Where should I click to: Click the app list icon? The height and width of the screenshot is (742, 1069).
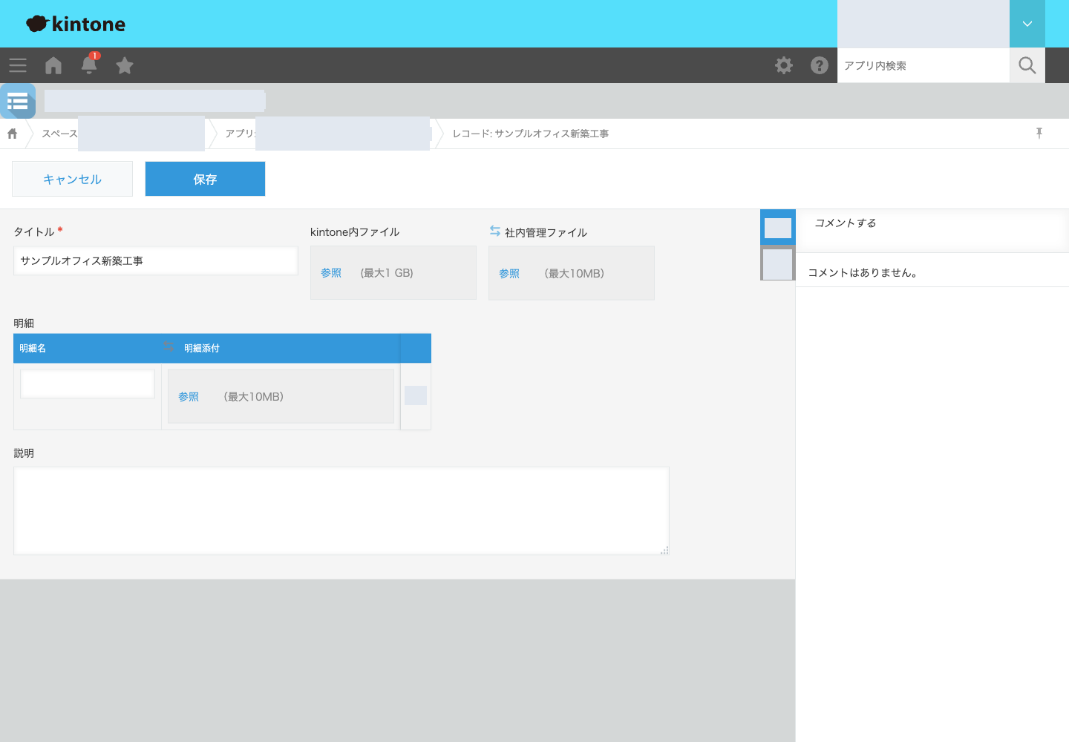pos(18,101)
